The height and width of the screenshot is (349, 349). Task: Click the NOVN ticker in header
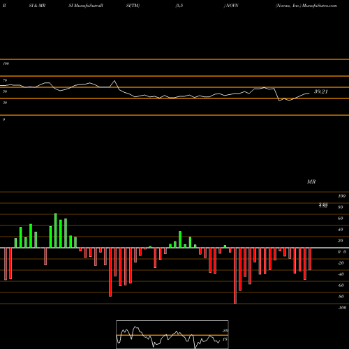coord(232,6)
